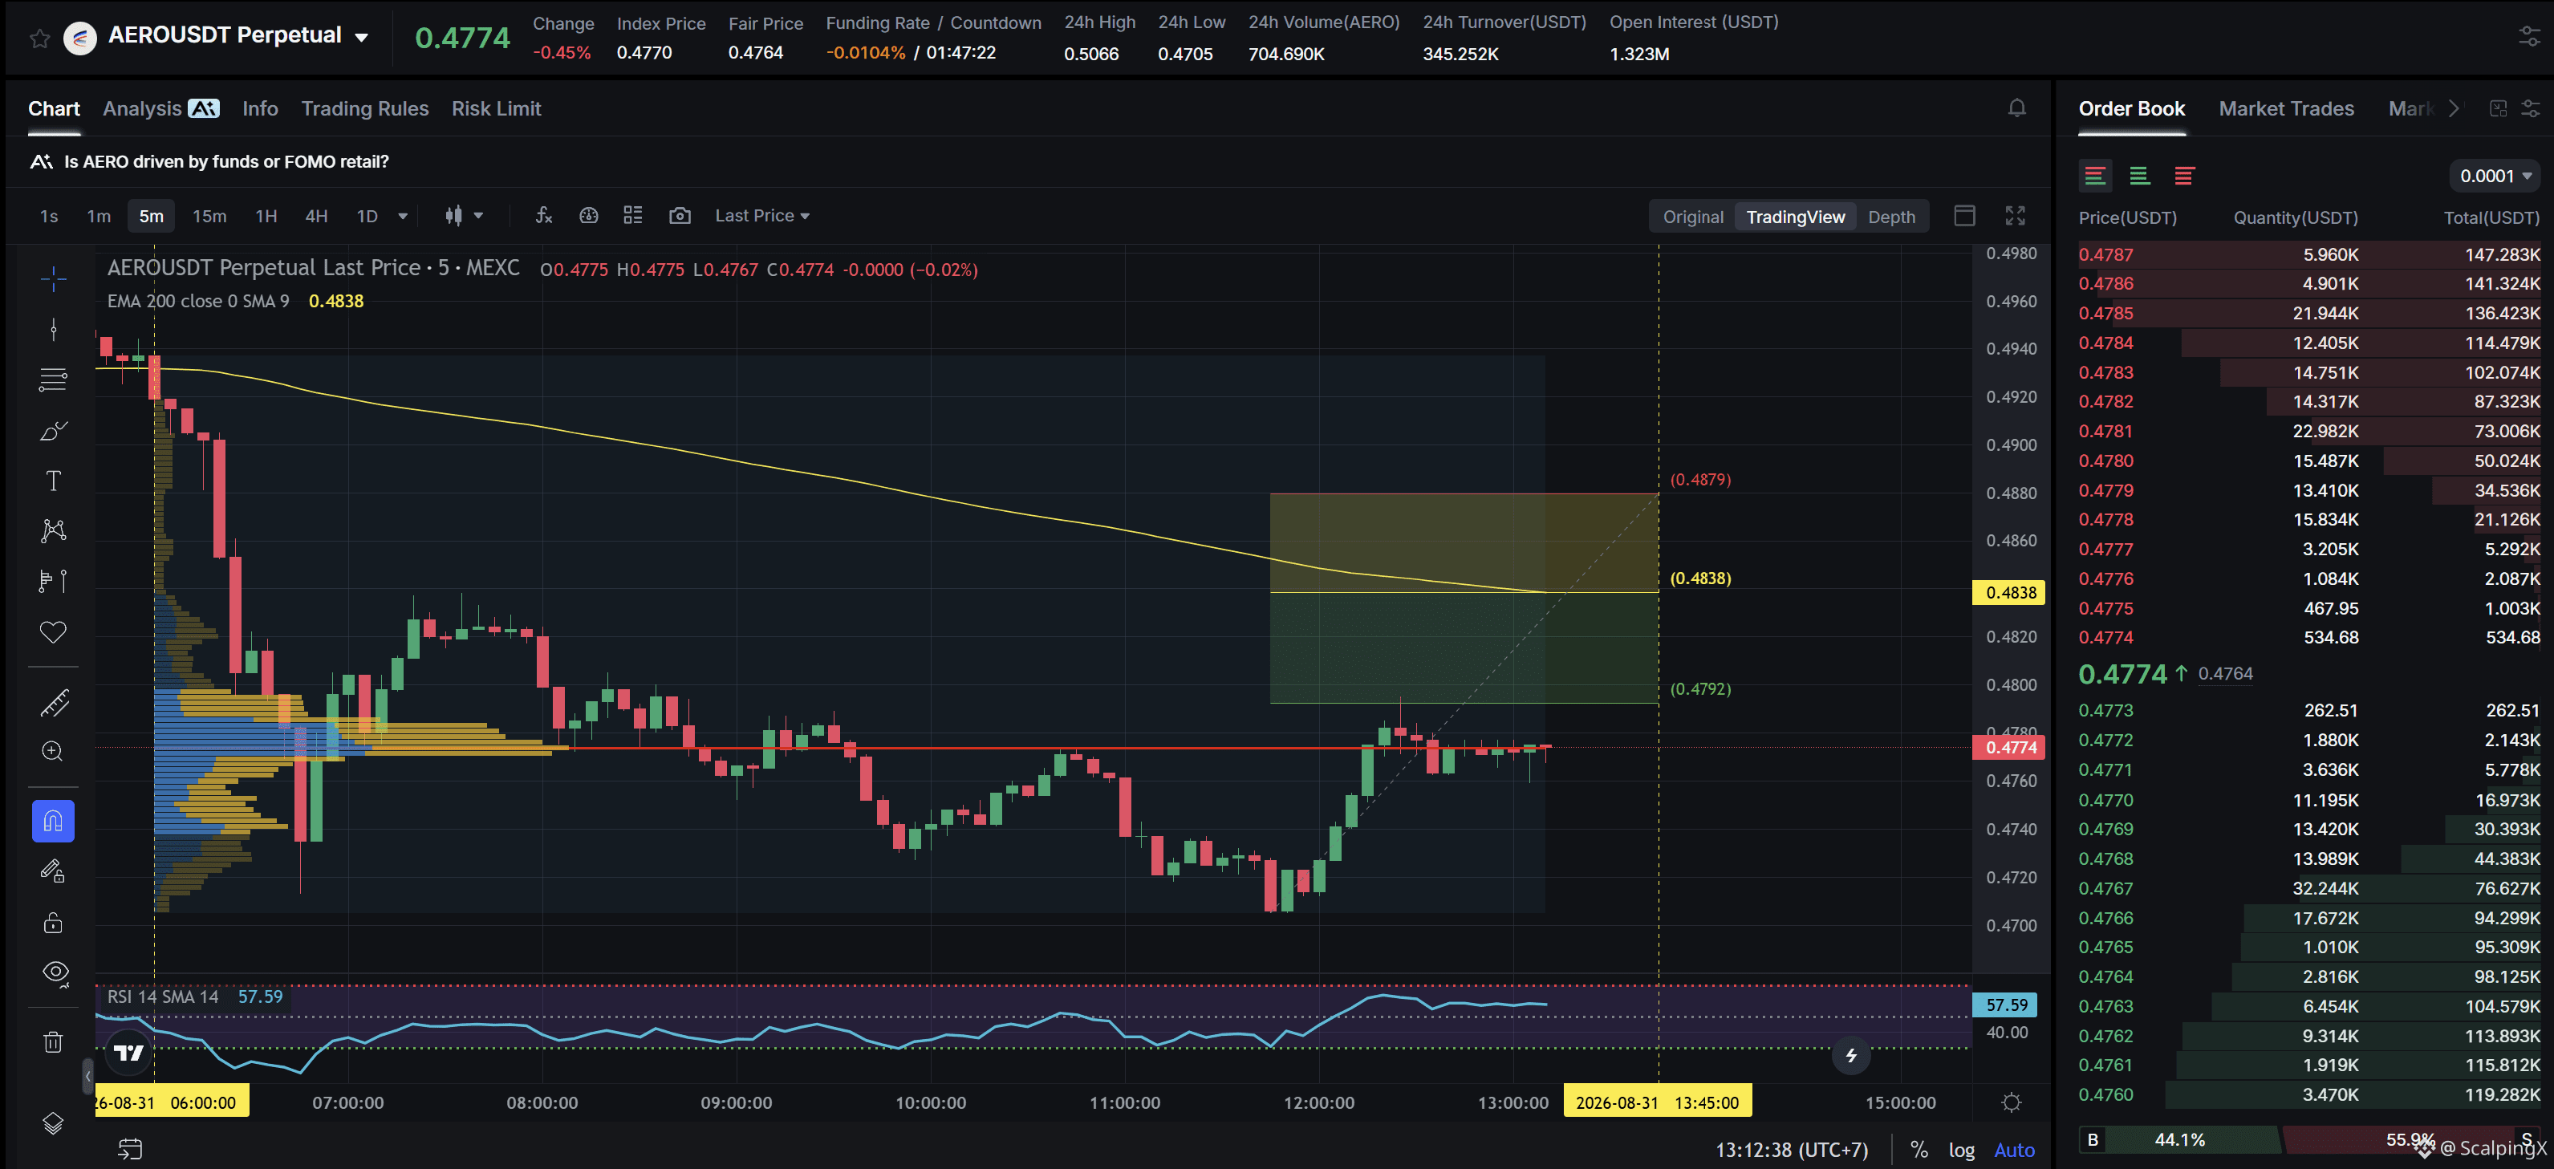The width and height of the screenshot is (2554, 1169).
Task: Select the 1m timeframe
Action: coord(98,216)
